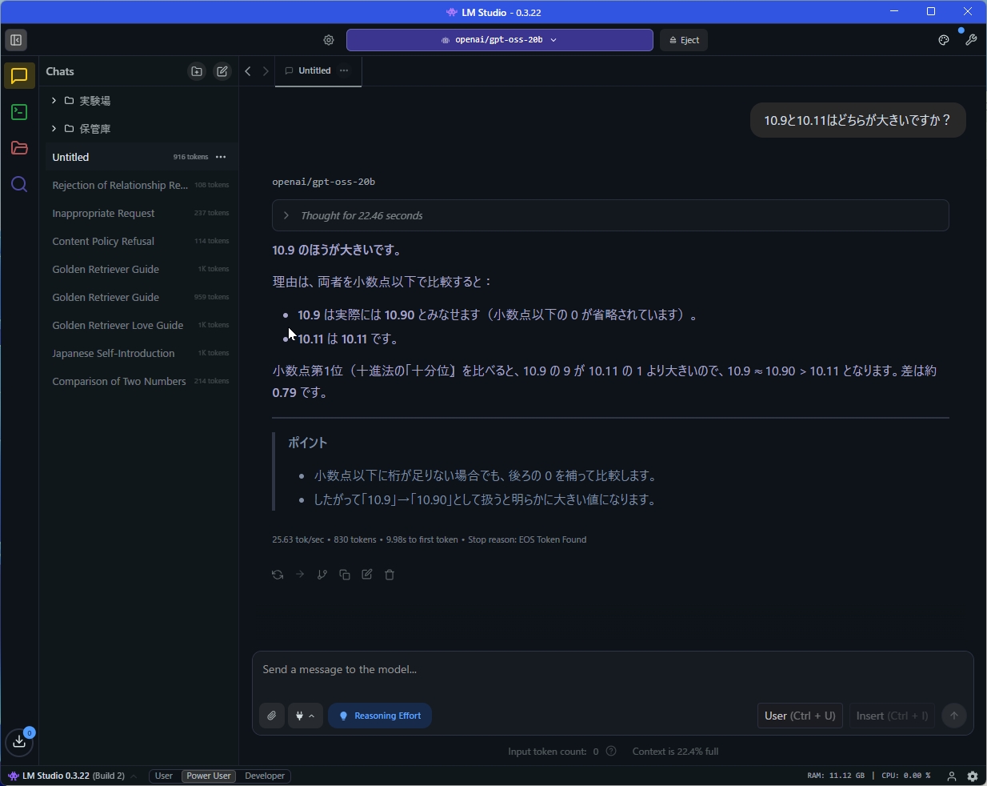
Task: Open the Golden Retriever Guide chat with 959 tokens
Action: (140, 297)
